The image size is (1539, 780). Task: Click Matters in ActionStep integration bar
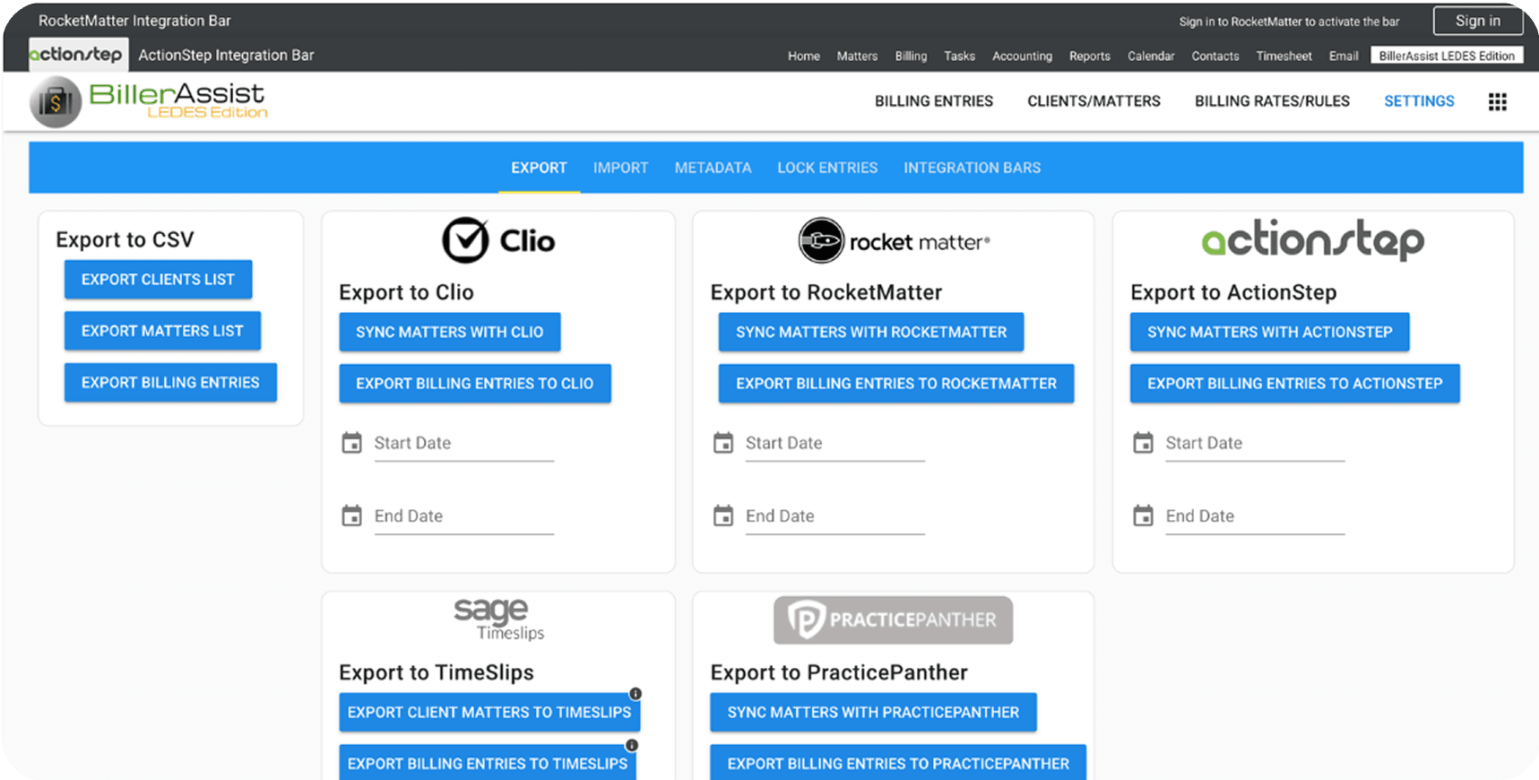point(857,56)
